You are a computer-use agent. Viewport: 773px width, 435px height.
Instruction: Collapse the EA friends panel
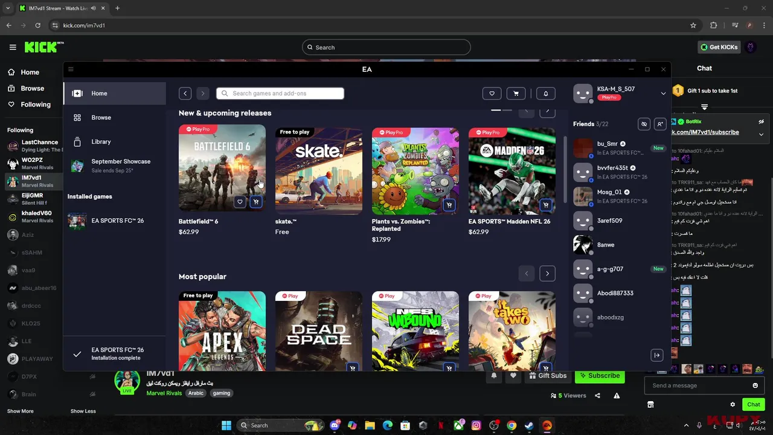click(657, 355)
